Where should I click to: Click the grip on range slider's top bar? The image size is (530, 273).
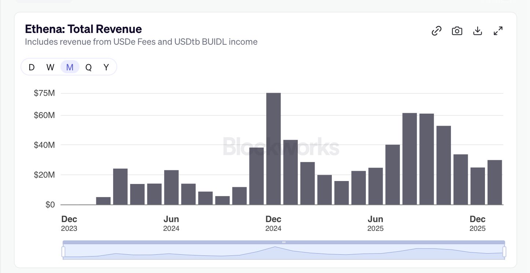284,242
